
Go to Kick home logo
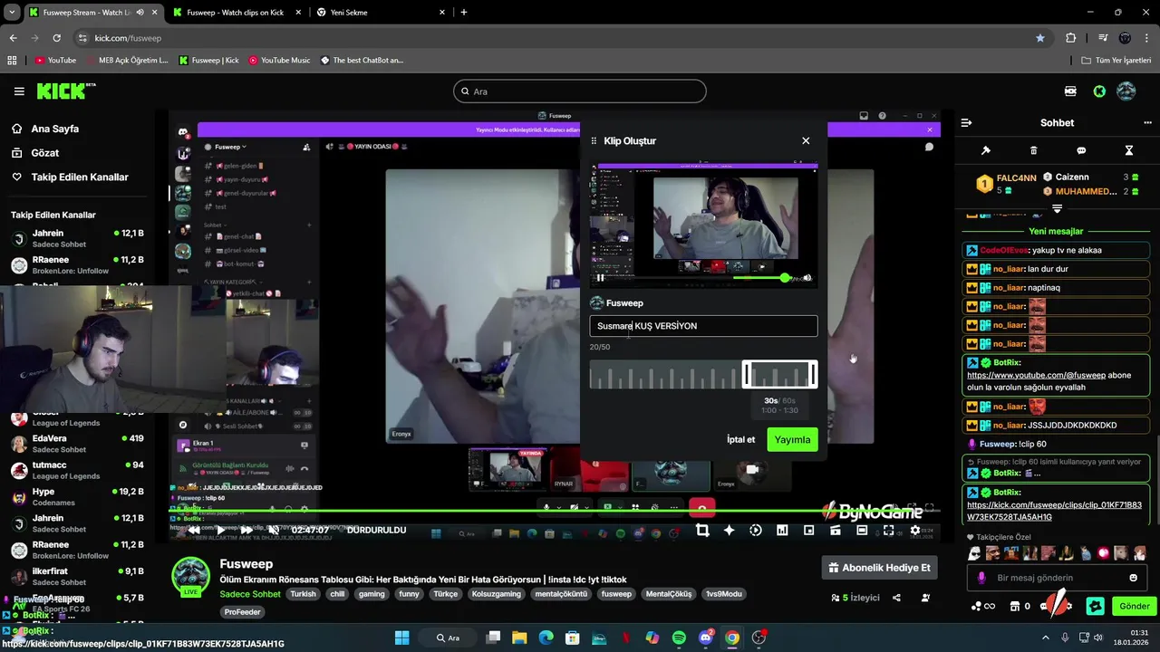click(x=65, y=91)
